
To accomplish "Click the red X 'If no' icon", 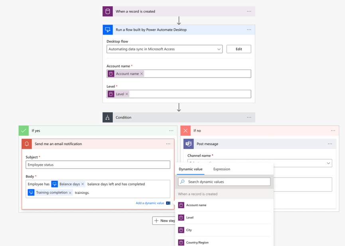I will tap(185, 131).
